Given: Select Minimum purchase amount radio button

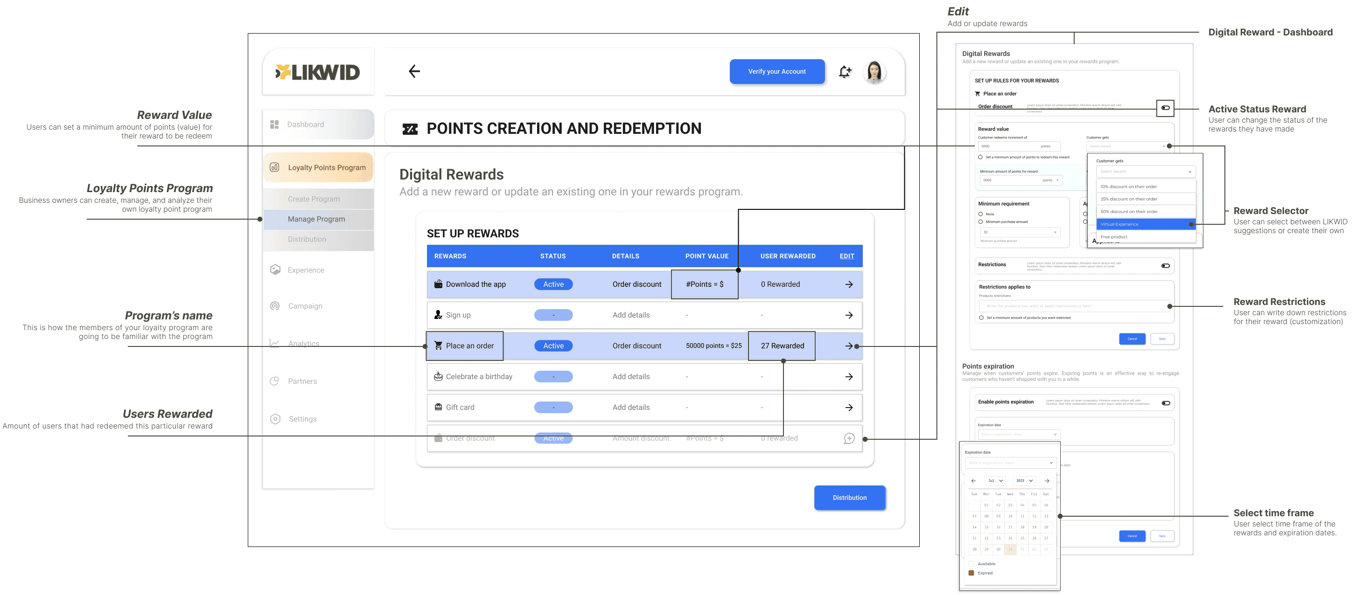Looking at the screenshot, I should (x=980, y=221).
